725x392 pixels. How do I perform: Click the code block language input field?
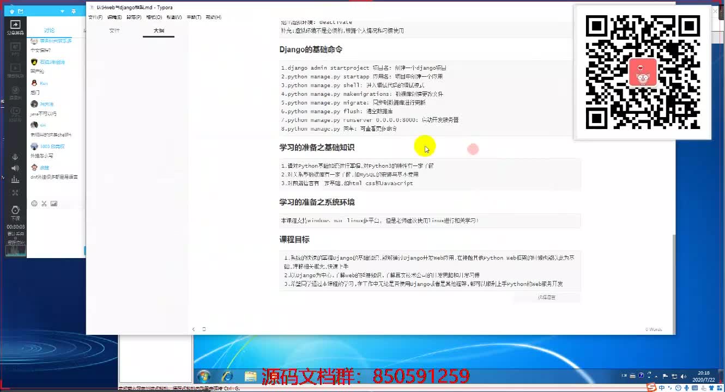click(x=547, y=297)
